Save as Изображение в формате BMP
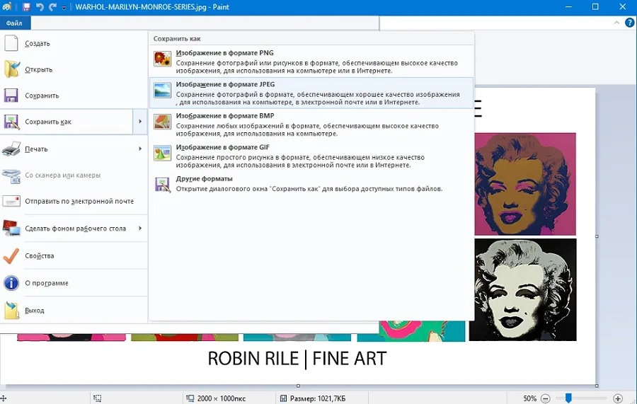 tap(311, 125)
